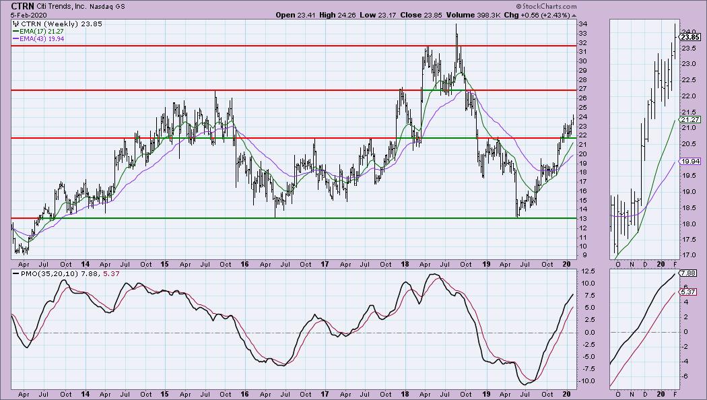Click the 13 label on the price axis
This screenshot has height=400, width=707.
coord(582,218)
